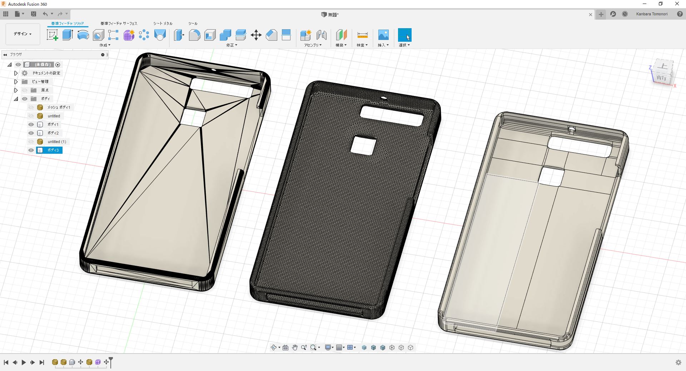Select the Fillet tool
The width and height of the screenshot is (686, 371).
194,35
